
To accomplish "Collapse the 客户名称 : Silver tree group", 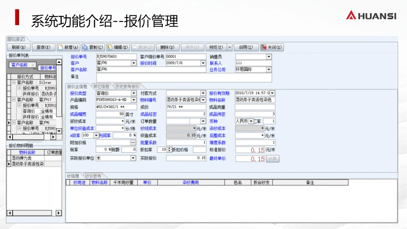I will [14, 82].
